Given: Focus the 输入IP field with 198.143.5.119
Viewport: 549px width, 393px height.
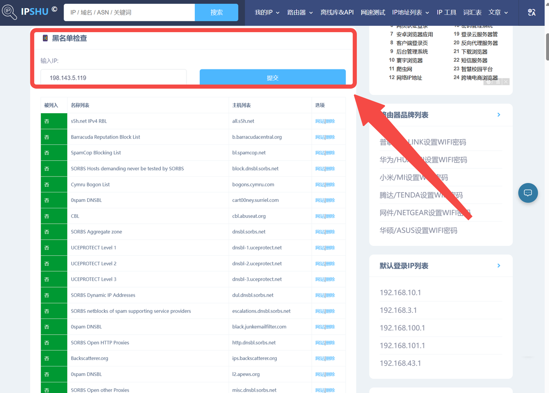Looking at the screenshot, I should click(x=114, y=78).
